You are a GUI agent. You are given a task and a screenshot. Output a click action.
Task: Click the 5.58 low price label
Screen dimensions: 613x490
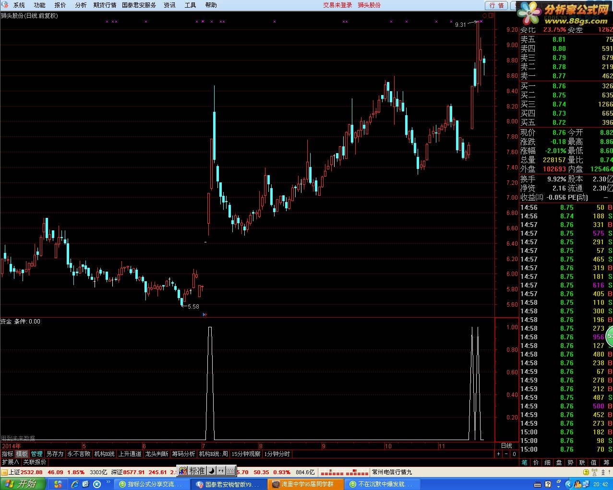tap(193, 306)
